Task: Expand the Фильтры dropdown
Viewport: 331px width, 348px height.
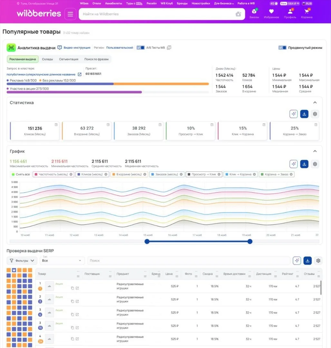Action: pyautogui.click(x=22, y=261)
